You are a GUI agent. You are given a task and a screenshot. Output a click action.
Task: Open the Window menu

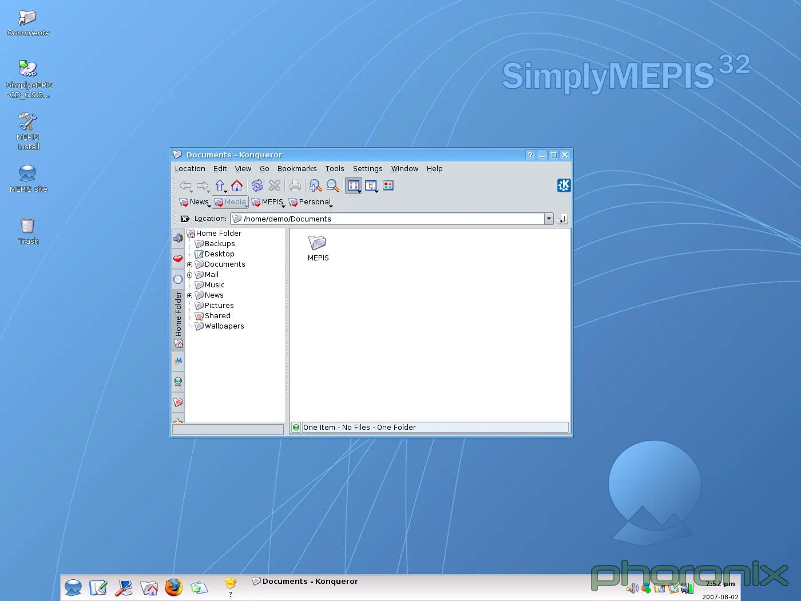405,169
